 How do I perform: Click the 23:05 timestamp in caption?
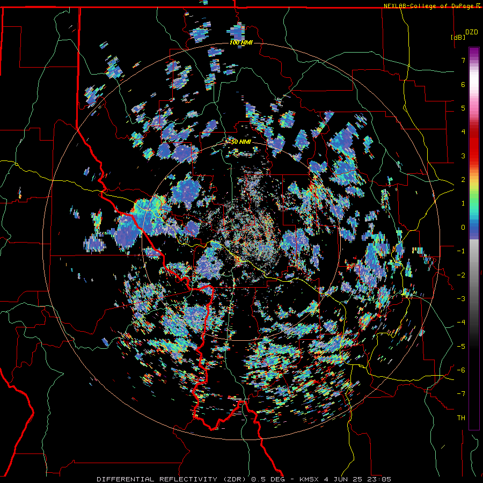378,479
